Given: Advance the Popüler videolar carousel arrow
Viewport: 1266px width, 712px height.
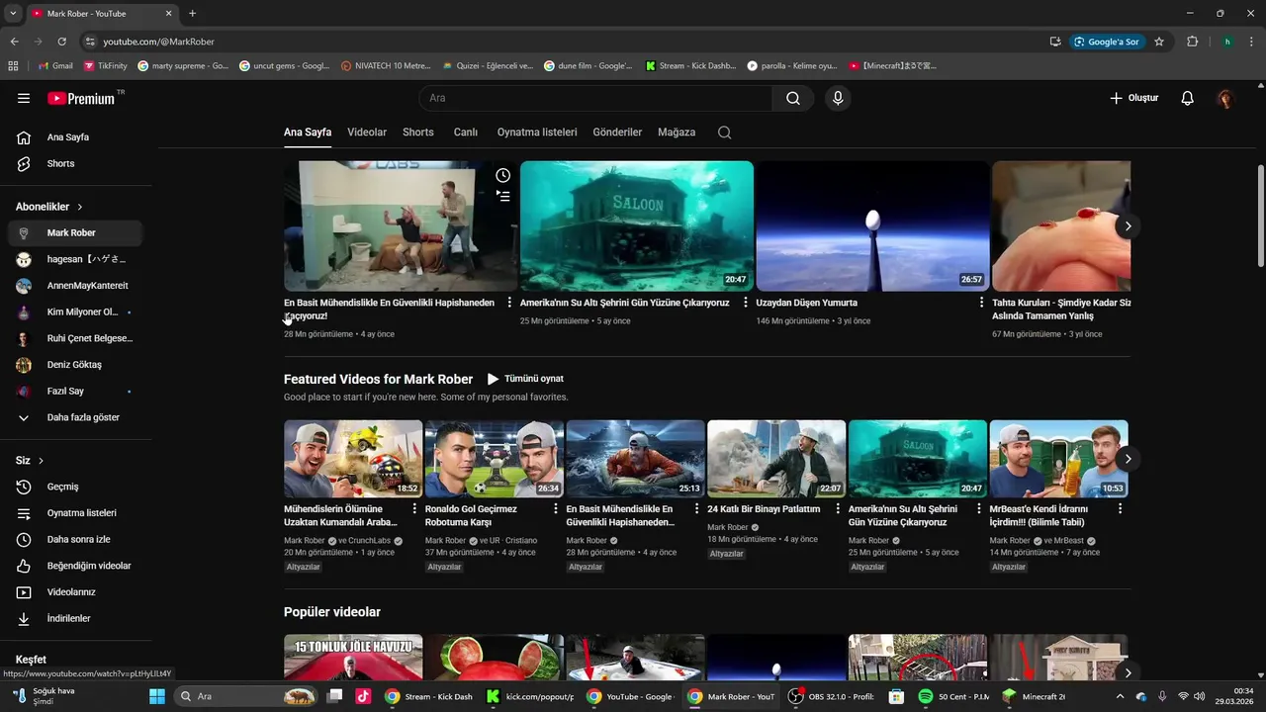Looking at the screenshot, I should click(1128, 672).
